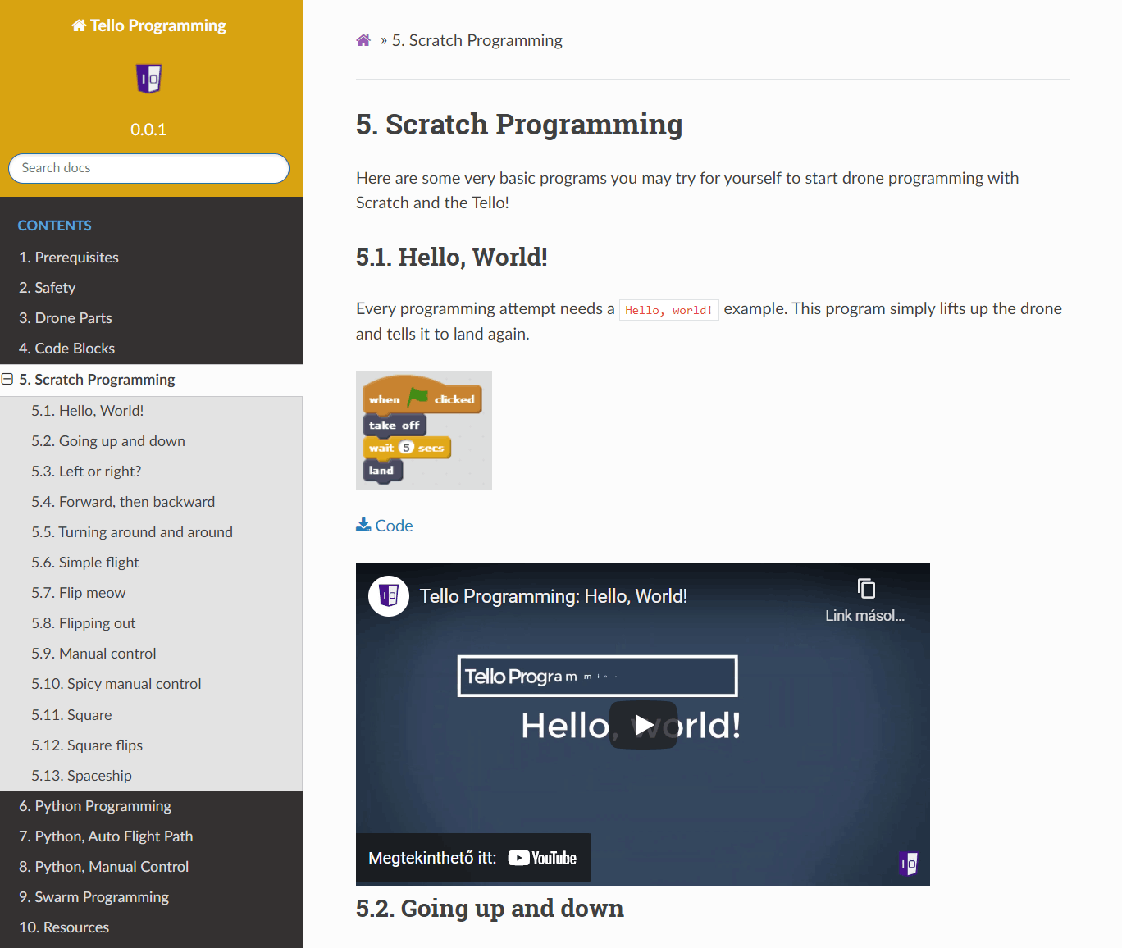Open 7. Python, Auto Flight Path
Screen dimensions: 1122x948
pyautogui.click(x=151, y=836)
